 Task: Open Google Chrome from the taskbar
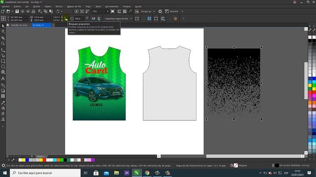pos(147,173)
